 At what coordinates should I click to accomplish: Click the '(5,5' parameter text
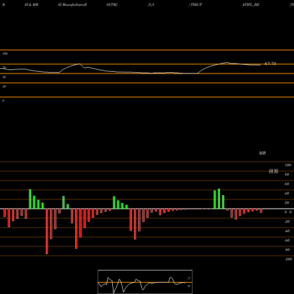point(151,5)
